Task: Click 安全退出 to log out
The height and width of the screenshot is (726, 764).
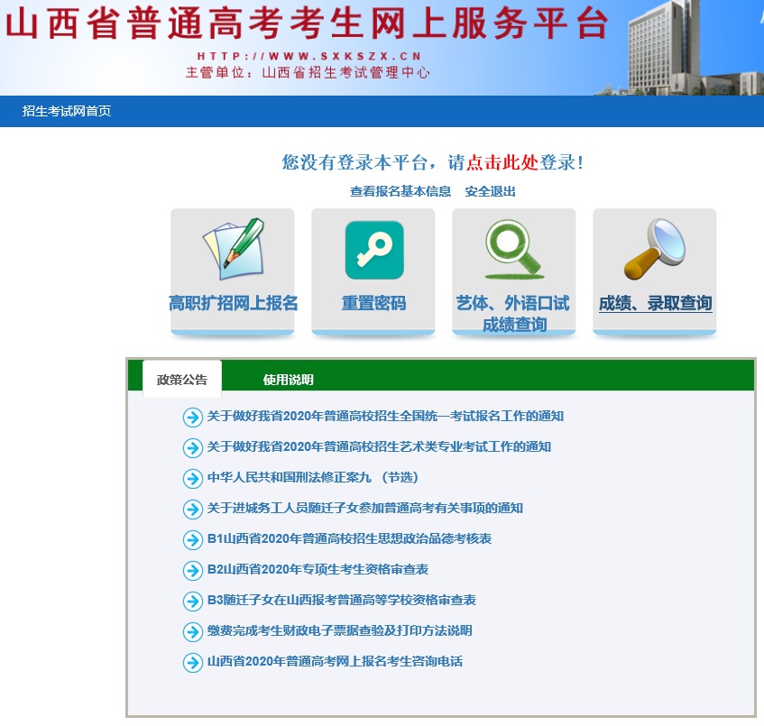Action: coord(490,191)
